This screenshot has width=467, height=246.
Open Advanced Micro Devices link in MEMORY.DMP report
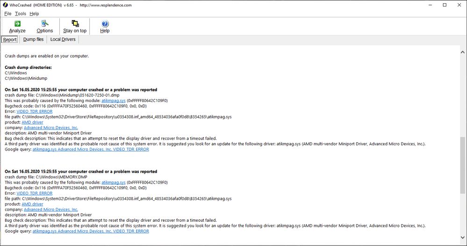coord(51,210)
